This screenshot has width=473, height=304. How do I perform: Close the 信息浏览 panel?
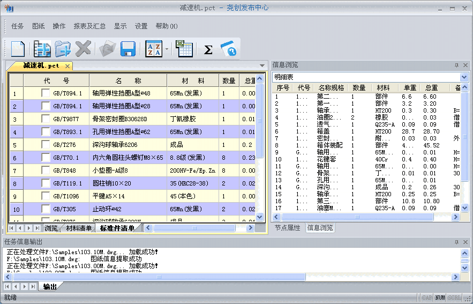click(x=466, y=65)
